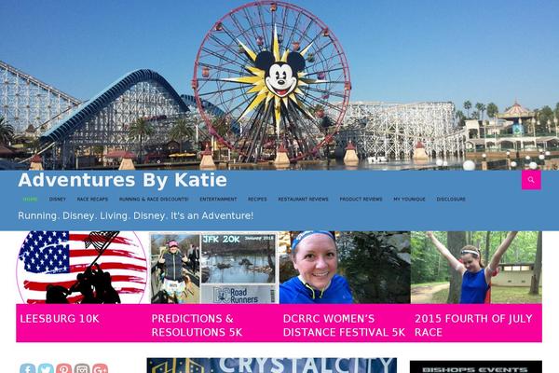Select the Recipes menu item
Viewport: 559px width, 373px height.
(257, 200)
